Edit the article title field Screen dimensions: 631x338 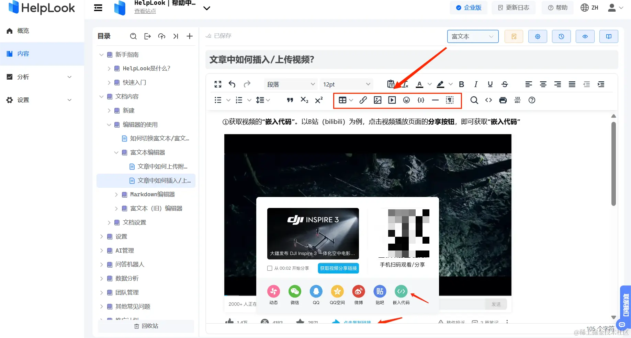[x=412, y=60]
